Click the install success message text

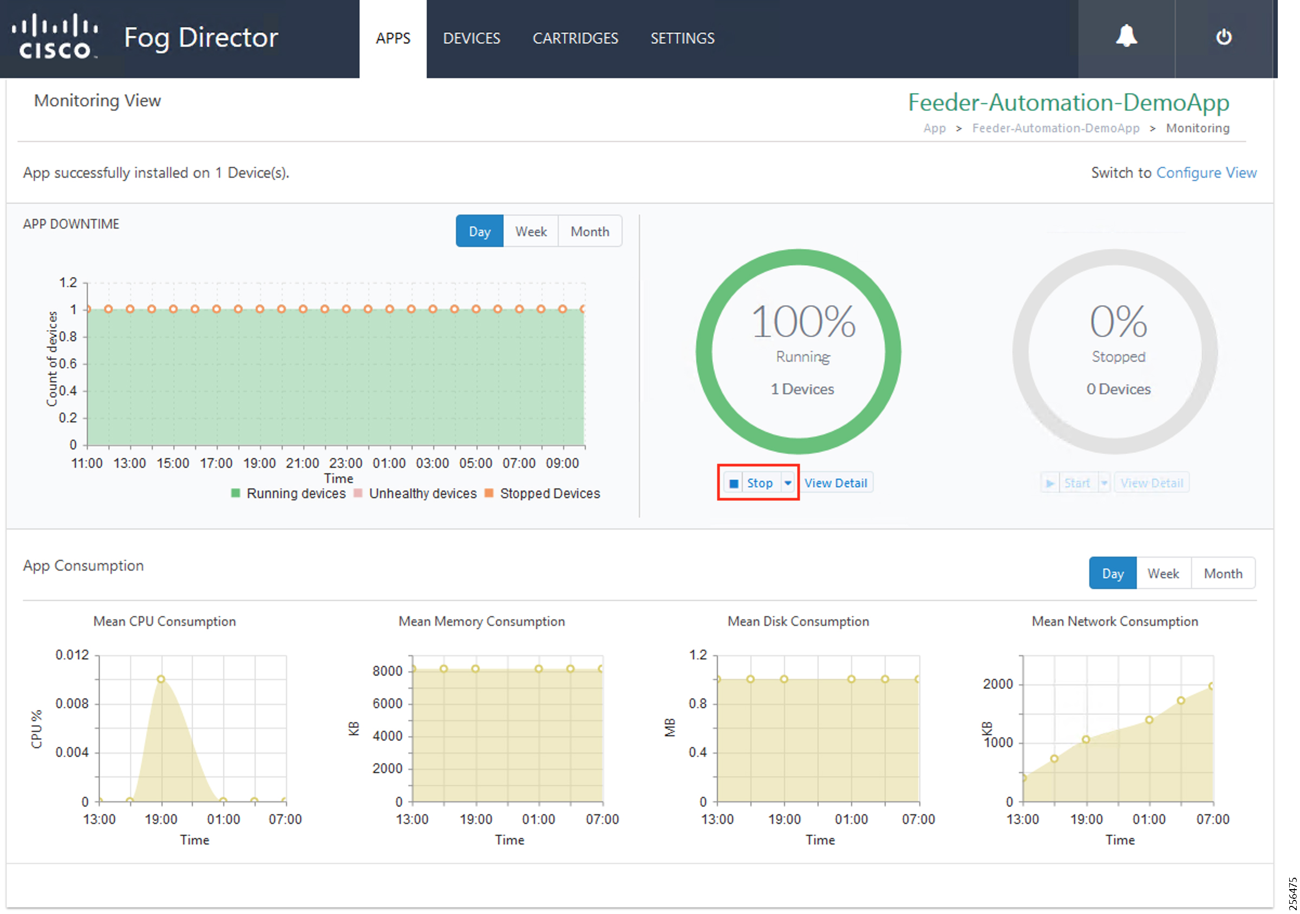pyautogui.click(x=156, y=173)
